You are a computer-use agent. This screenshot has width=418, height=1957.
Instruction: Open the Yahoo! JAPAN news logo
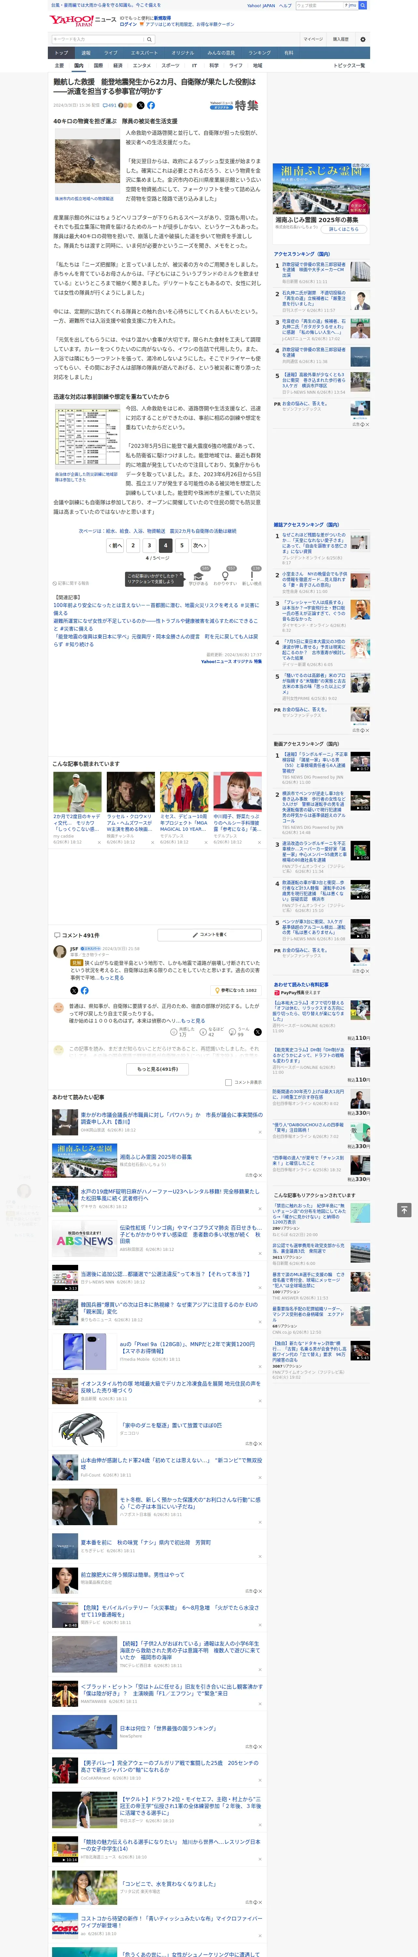click(83, 21)
